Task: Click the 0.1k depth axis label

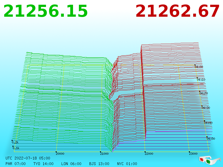Action: tap(16, 148)
